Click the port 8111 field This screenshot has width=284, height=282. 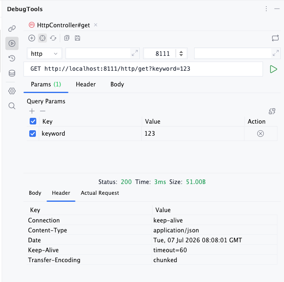pyautogui.click(x=160, y=53)
